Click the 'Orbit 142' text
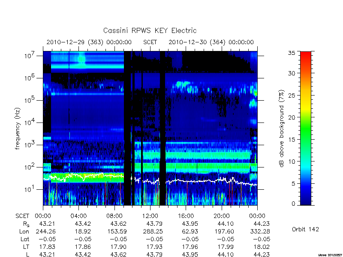This screenshot has height=257, width=343. pyautogui.click(x=305, y=229)
